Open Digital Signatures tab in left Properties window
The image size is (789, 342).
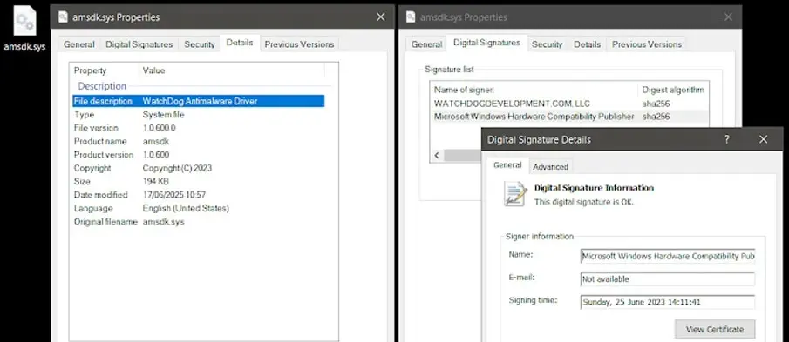pos(139,44)
